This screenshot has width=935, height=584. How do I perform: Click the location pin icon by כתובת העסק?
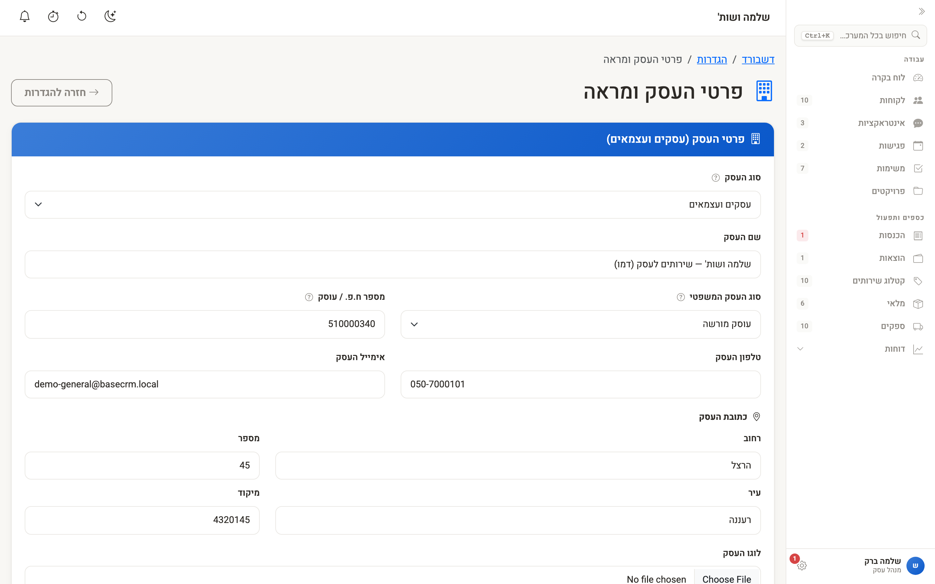tap(756, 417)
